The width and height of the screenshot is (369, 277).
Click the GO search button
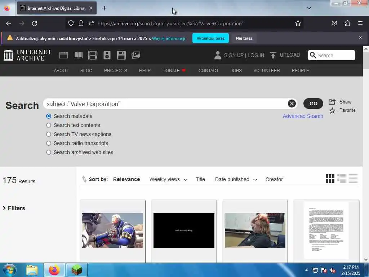[x=313, y=104]
